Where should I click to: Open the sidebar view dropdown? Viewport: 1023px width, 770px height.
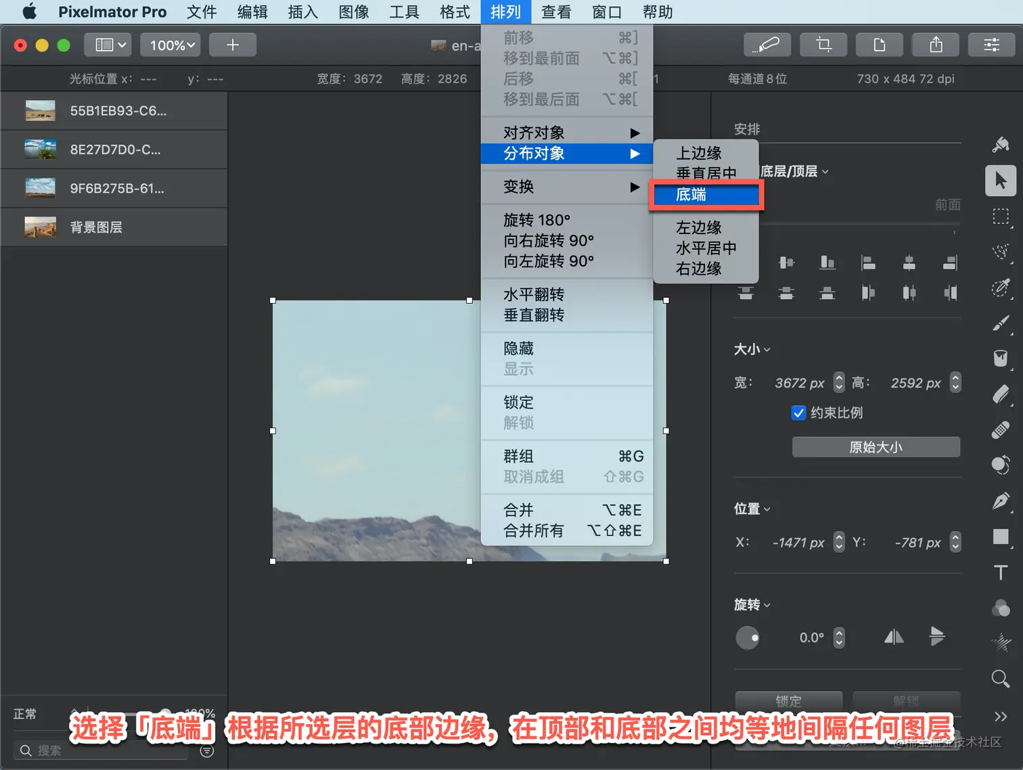point(108,45)
